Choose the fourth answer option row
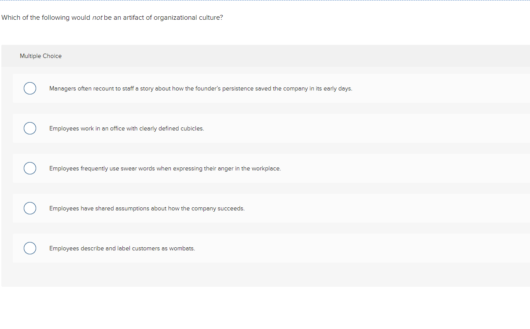Image resolution: width=530 pixels, height=329 pixels. click(x=264, y=208)
